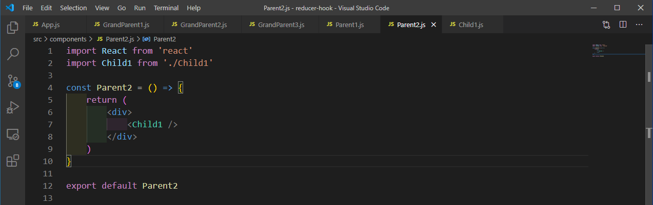653x205 pixels.
Task: Click the 'react' string on line 1
Action: [x=175, y=51]
